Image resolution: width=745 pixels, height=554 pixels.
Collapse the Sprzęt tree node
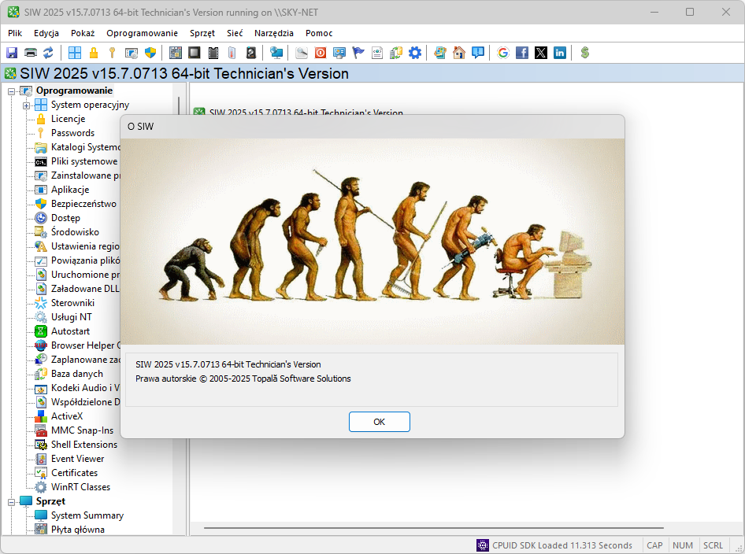[x=11, y=502]
